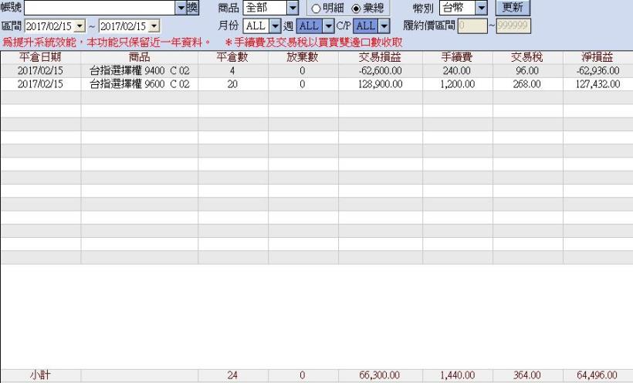Viewport: 633px width, 383px height.
Task: Click the 更新 refresh button
Action: click(x=512, y=8)
